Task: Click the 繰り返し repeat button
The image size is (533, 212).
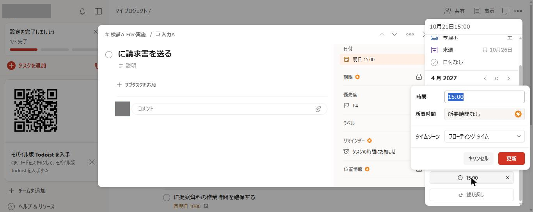Action: tap(471, 195)
